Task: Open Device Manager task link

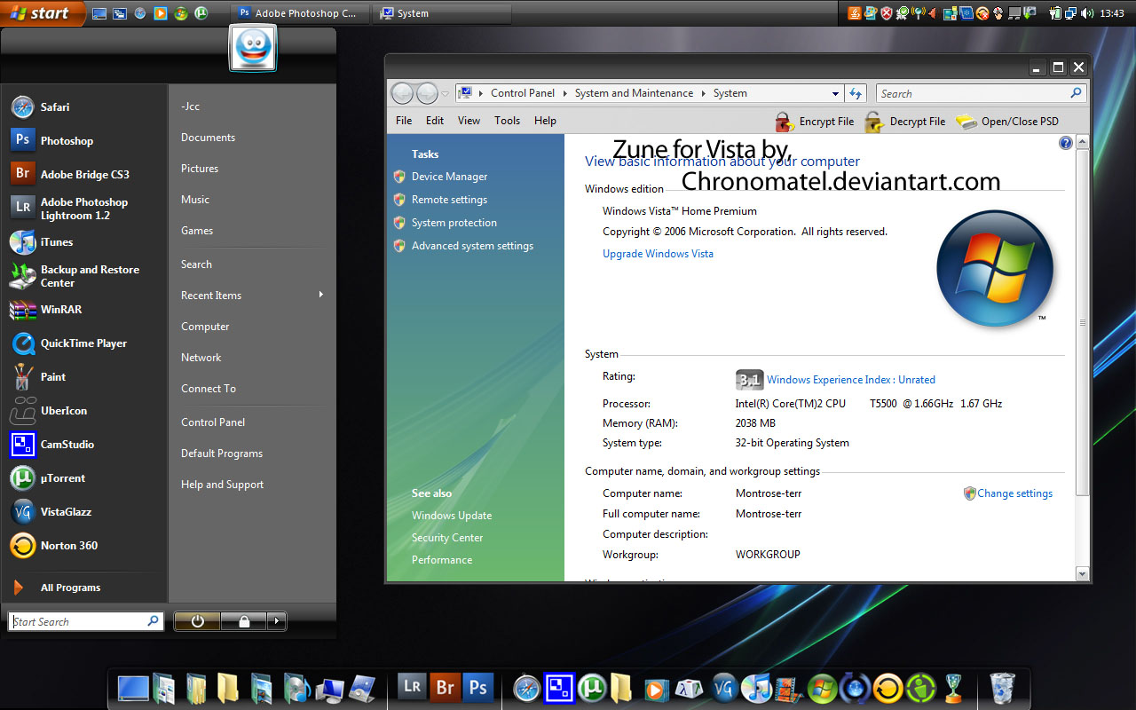Action: (449, 177)
